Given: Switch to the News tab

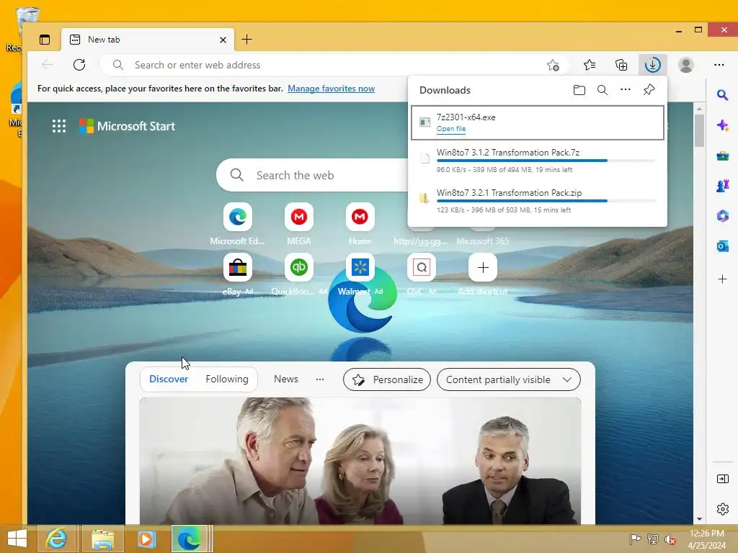Looking at the screenshot, I should 286,379.
